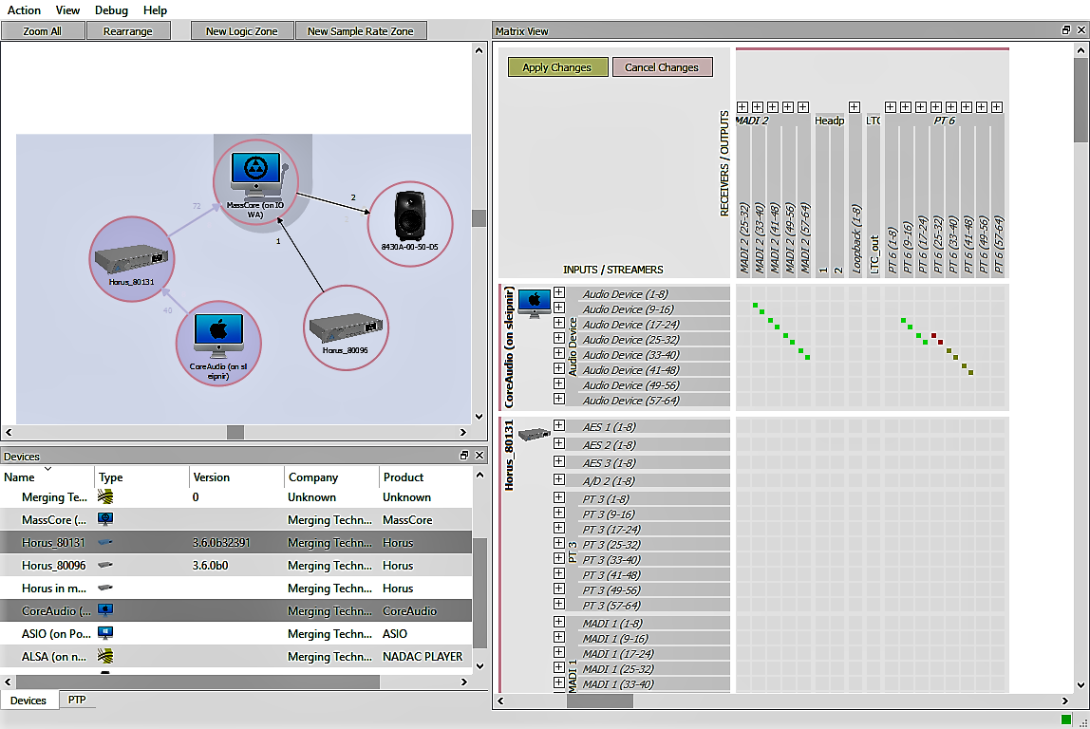Click the NADAC PLAYER product cell

point(423,656)
